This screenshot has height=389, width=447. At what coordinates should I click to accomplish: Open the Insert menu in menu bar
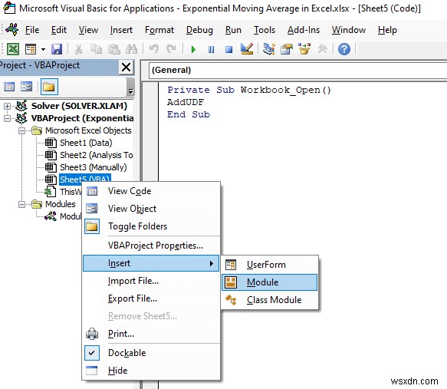121,30
